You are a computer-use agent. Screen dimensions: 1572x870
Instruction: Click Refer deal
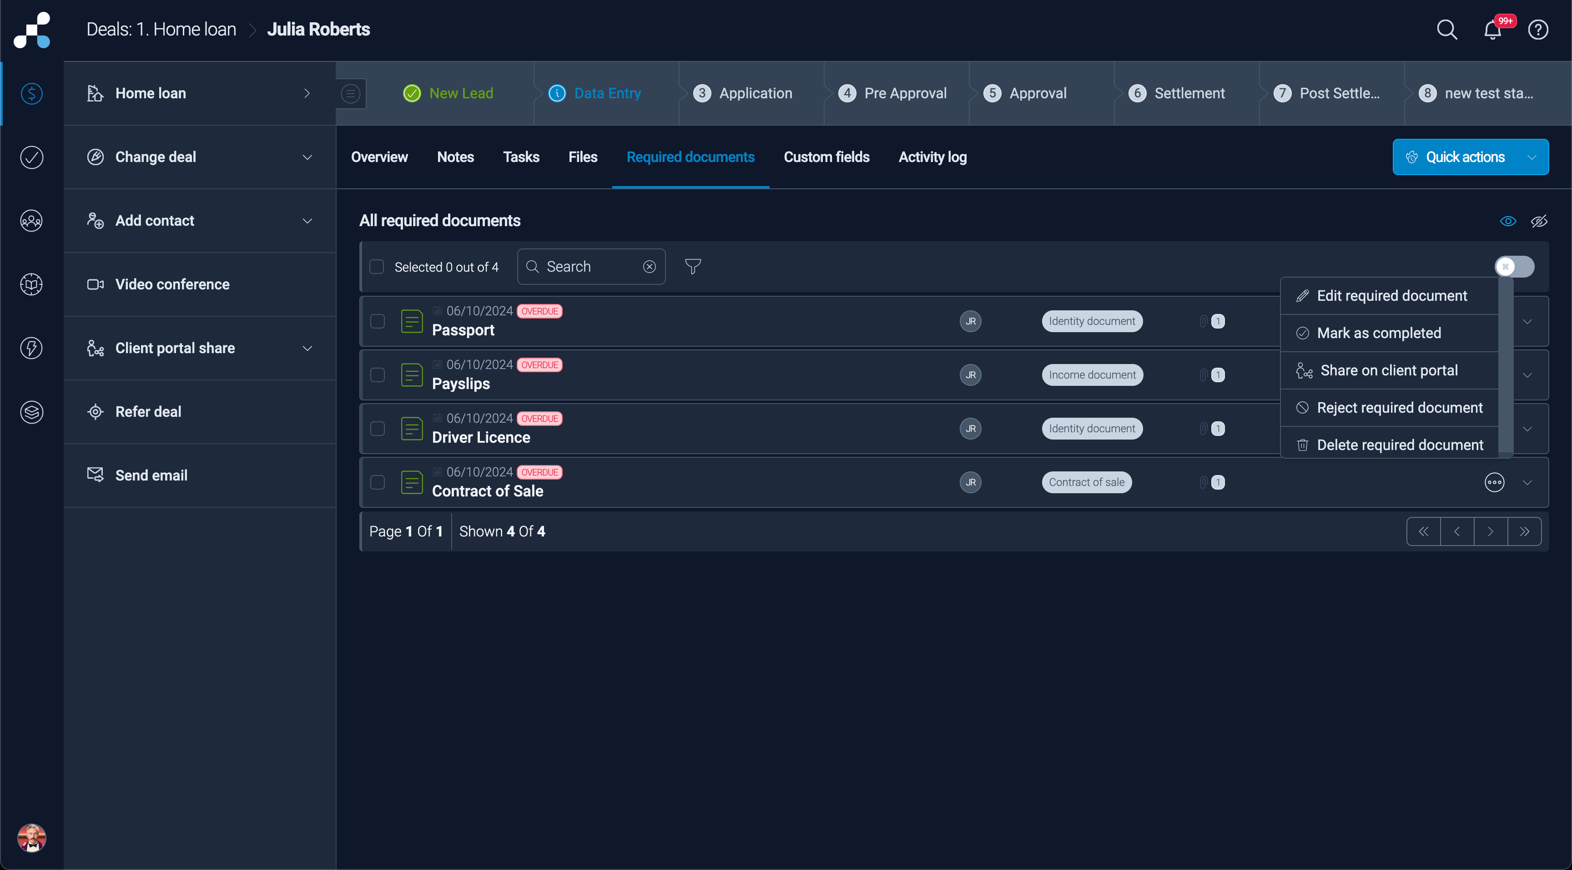coord(200,411)
